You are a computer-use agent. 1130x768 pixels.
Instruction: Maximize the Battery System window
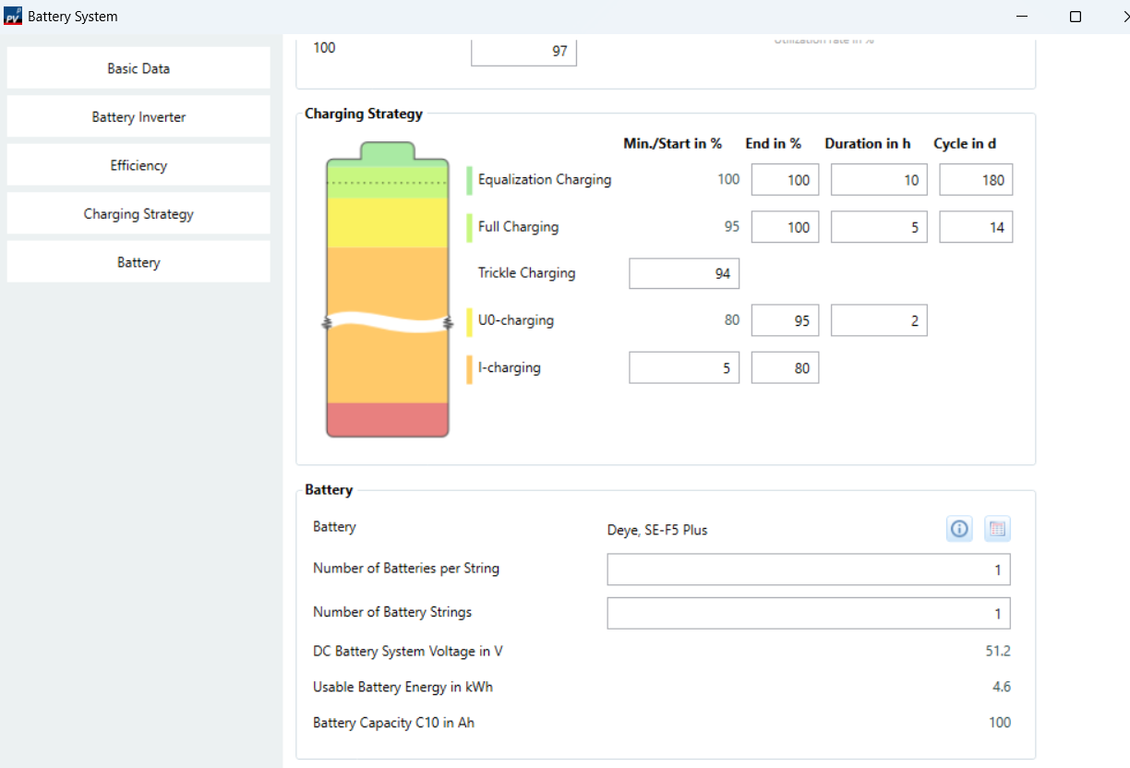click(1076, 17)
